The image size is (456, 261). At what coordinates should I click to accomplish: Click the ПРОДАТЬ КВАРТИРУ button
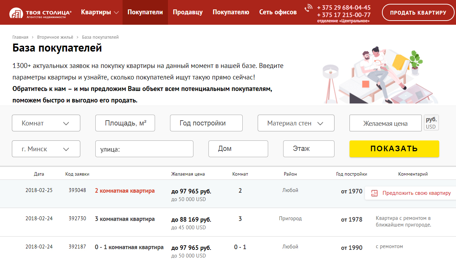418,13
